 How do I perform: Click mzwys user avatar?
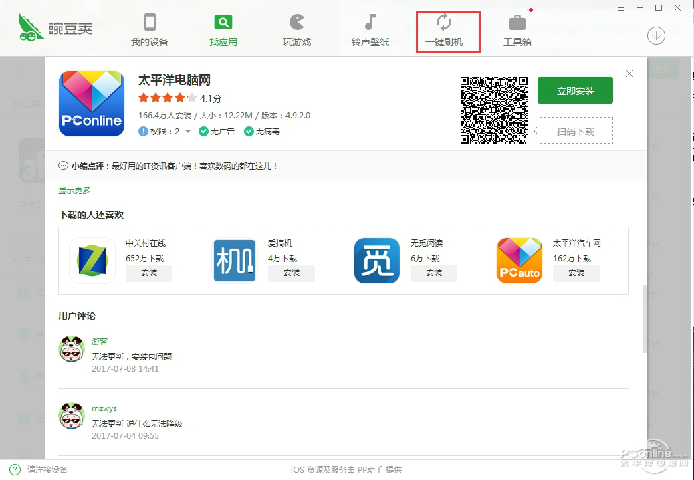coord(72,415)
